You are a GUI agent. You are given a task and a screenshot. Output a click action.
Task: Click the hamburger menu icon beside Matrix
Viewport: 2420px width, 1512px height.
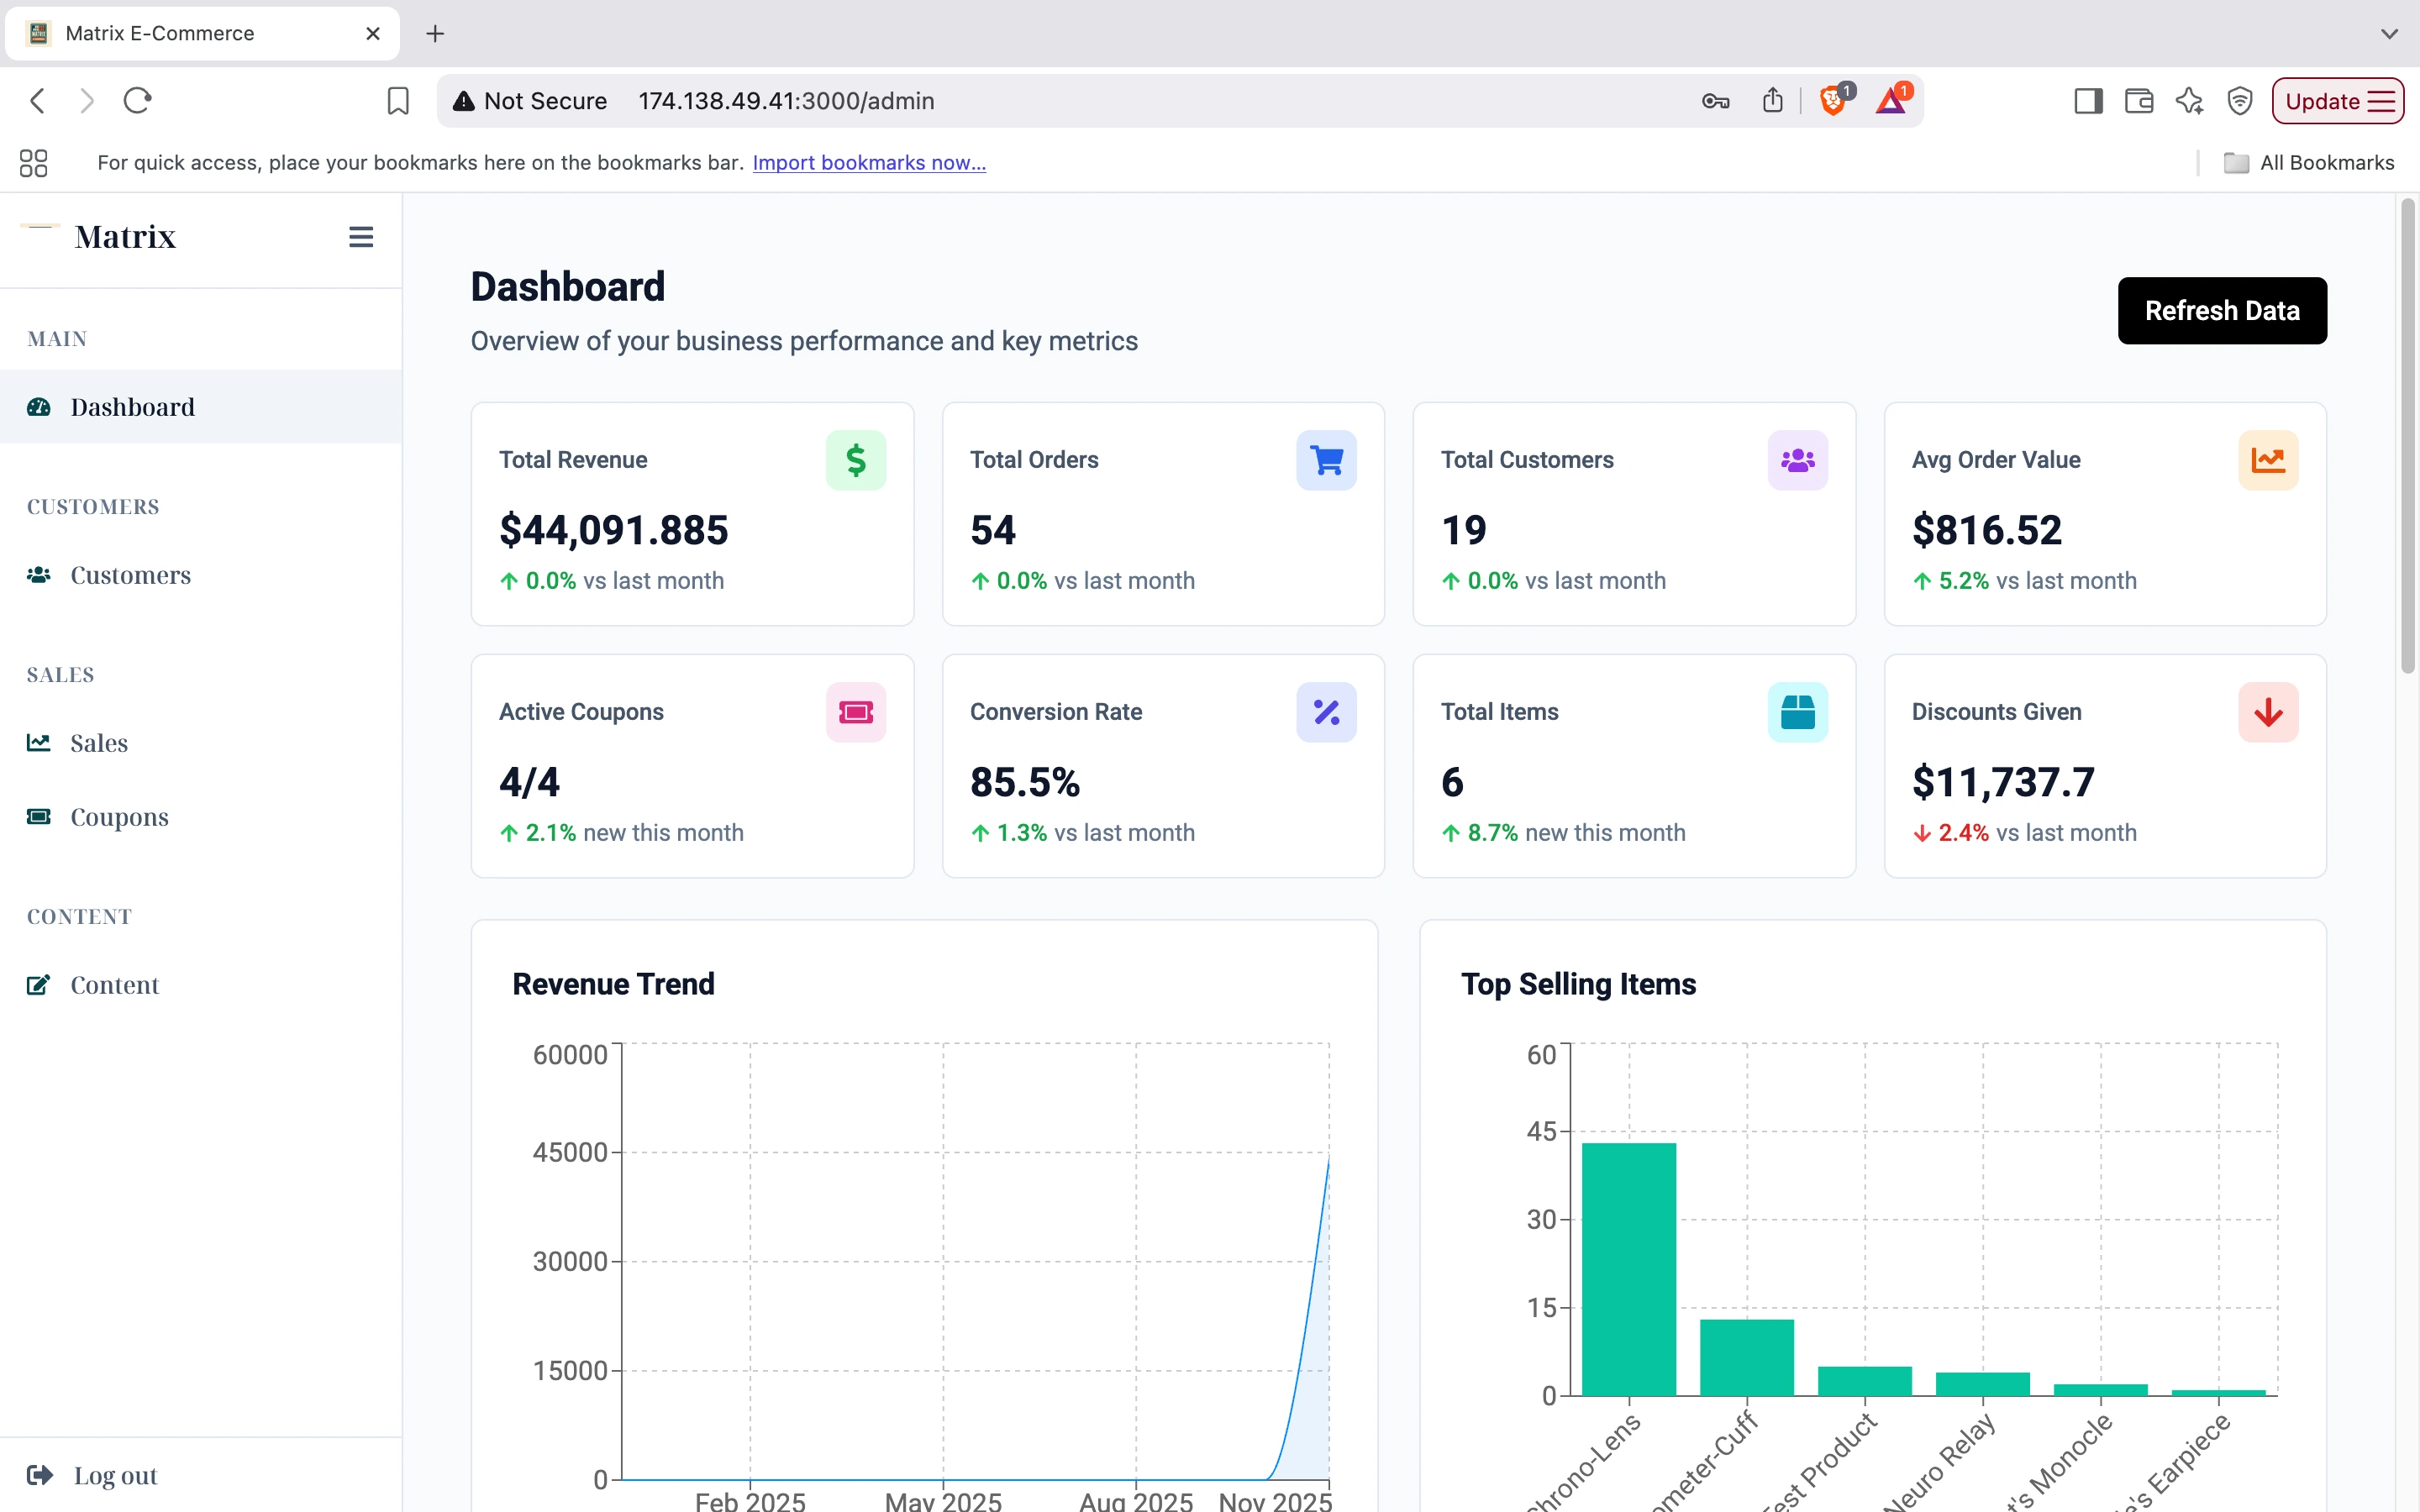click(360, 237)
